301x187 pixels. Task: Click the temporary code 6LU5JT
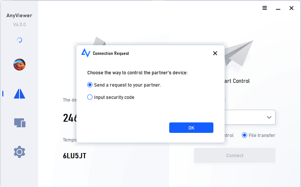click(75, 156)
